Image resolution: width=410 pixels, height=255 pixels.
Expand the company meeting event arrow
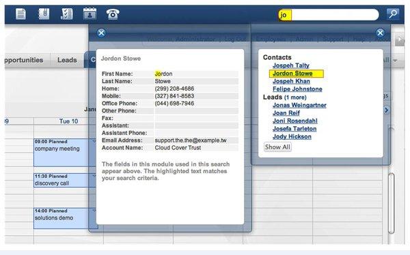pos(94,141)
